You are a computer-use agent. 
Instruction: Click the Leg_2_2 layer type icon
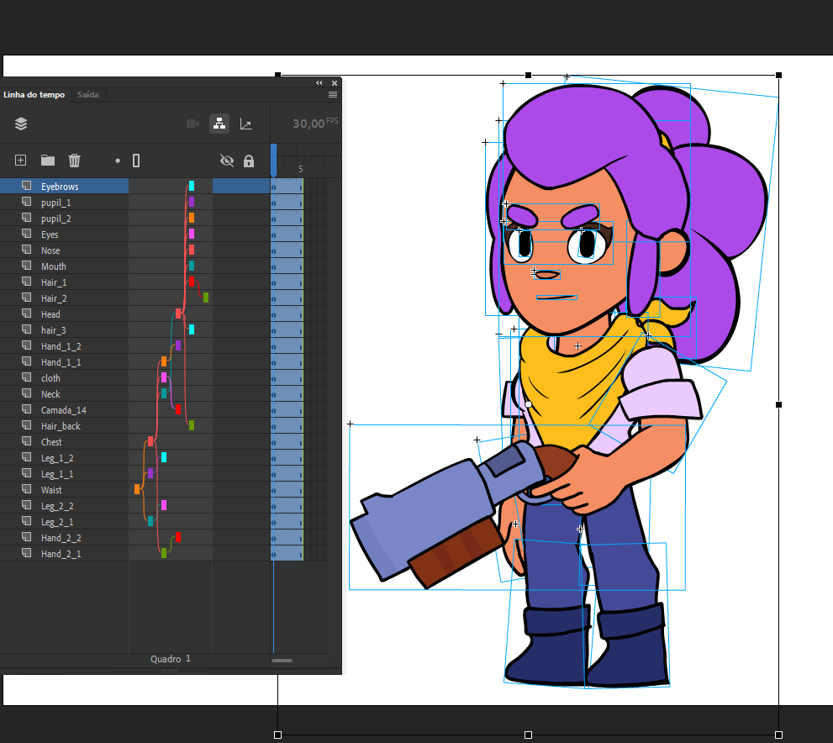(x=26, y=505)
